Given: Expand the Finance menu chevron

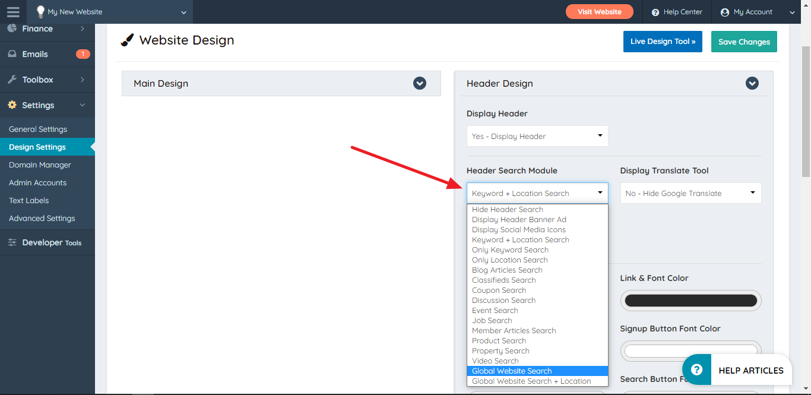Looking at the screenshot, I should pyautogui.click(x=82, y=29).
